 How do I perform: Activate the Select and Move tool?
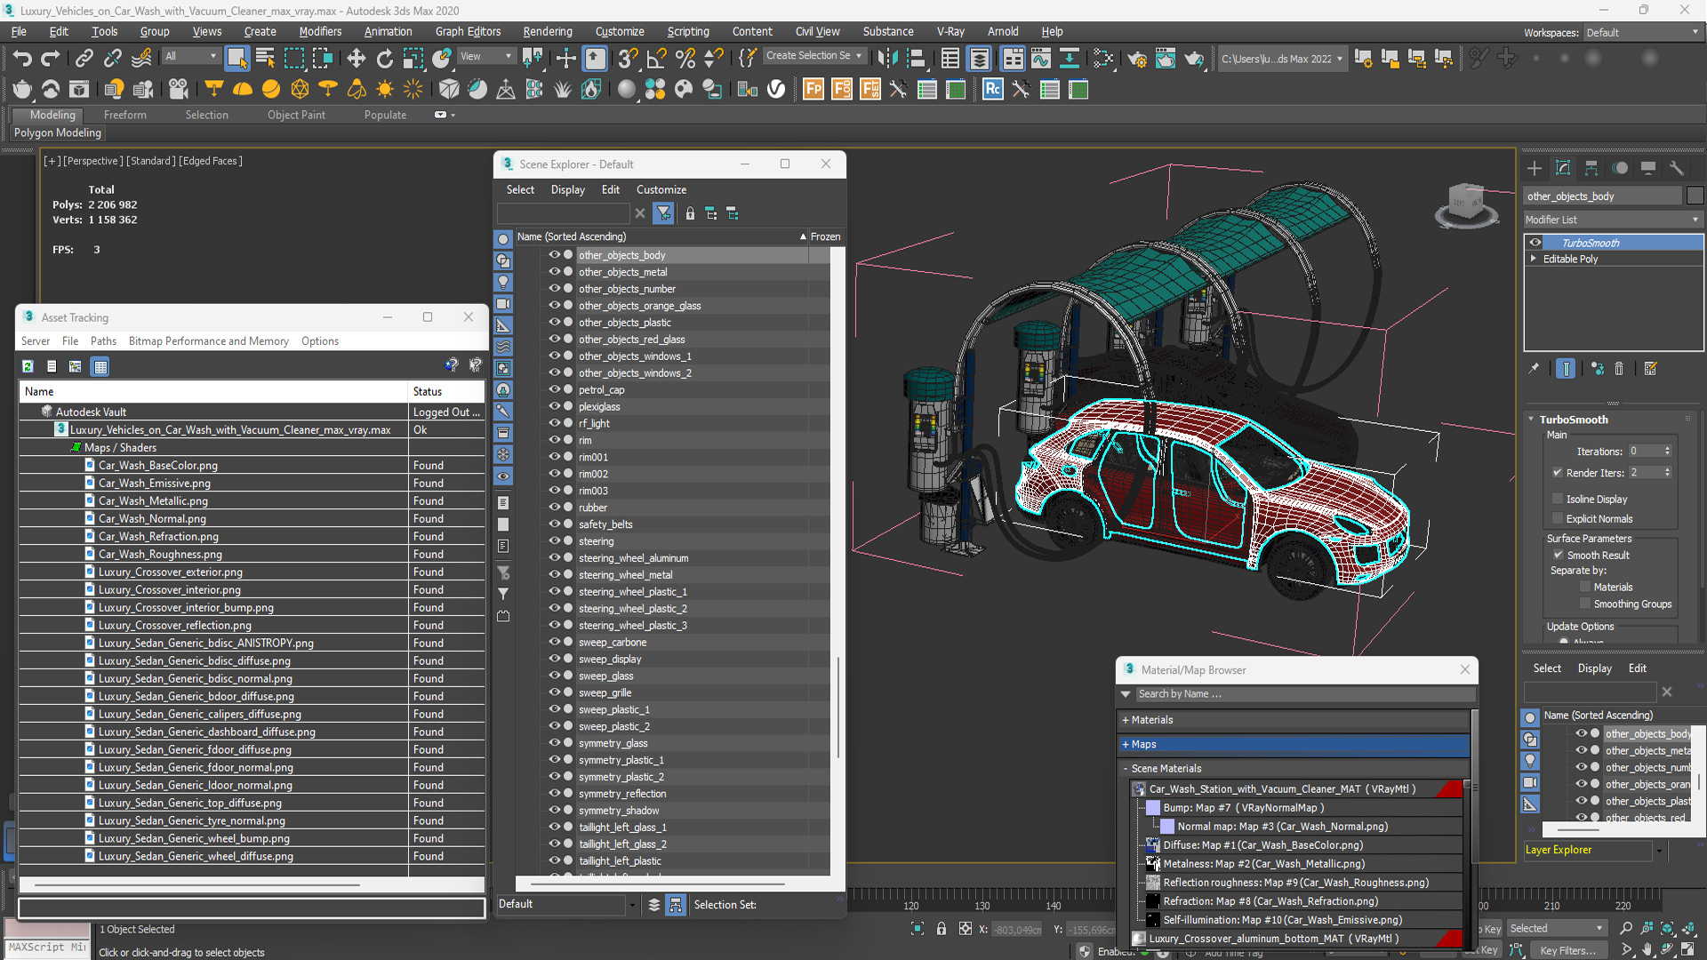pyautogui.click(x=356, y=59)
